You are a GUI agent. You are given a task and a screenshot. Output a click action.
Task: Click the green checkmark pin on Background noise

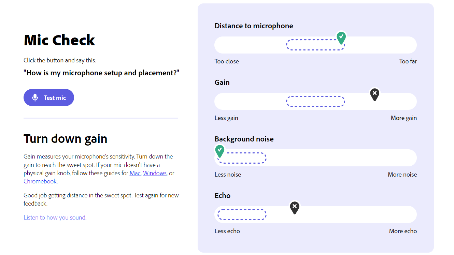click(220, 150)
